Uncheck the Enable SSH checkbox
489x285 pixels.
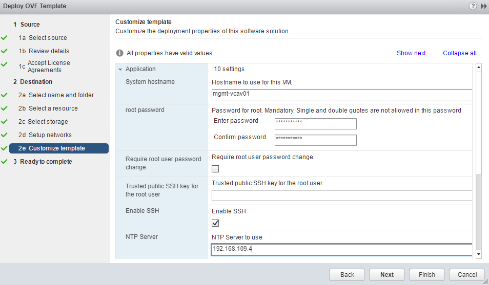coord(215,223)
